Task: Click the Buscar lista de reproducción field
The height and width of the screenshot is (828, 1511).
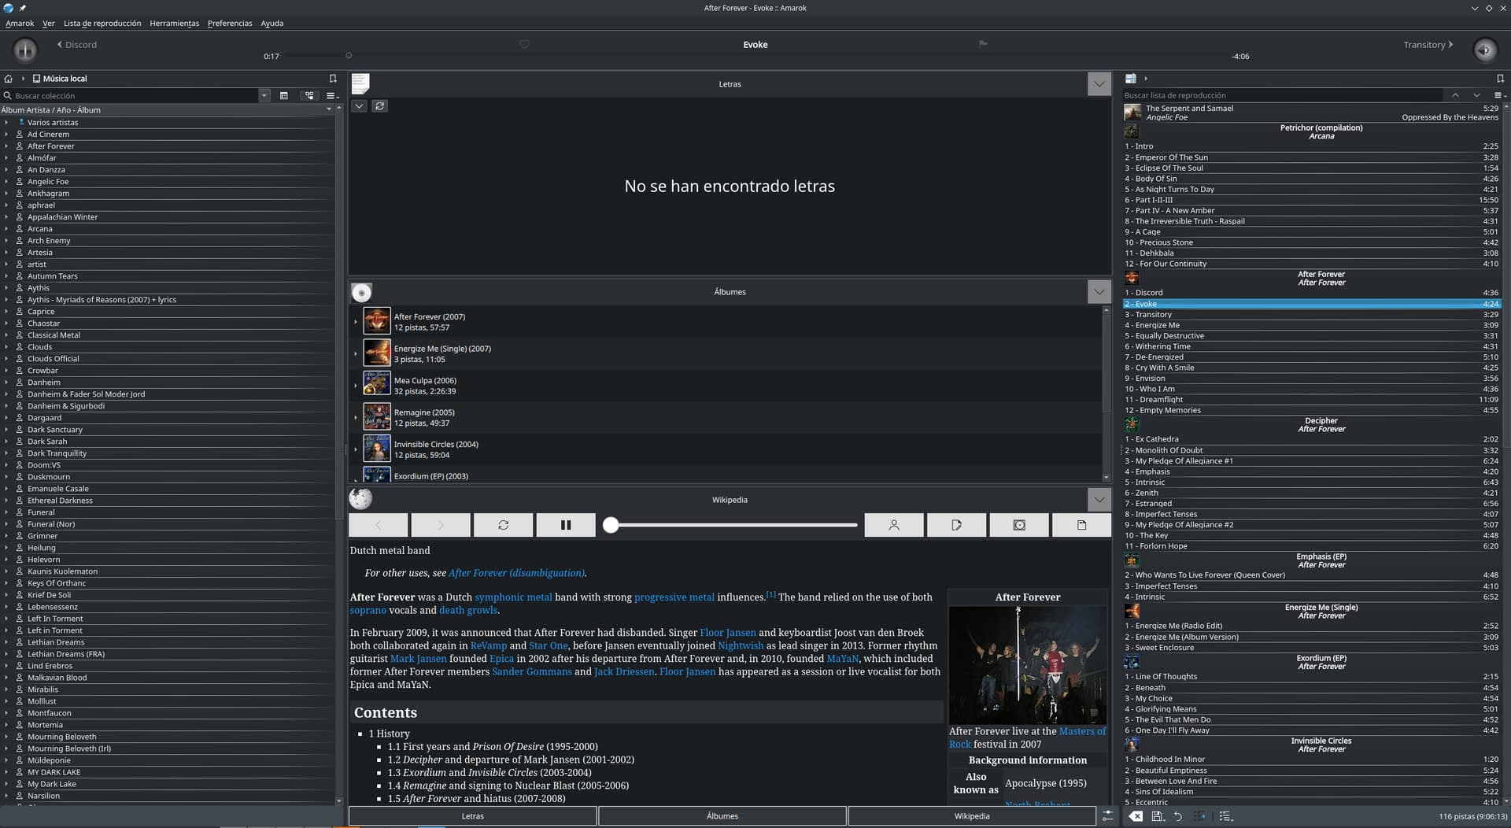Action: [x=1284, y=95]
